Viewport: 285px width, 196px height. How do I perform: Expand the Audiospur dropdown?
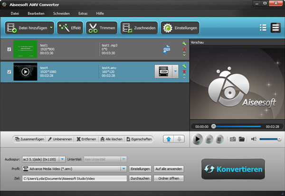pos(76,159)
